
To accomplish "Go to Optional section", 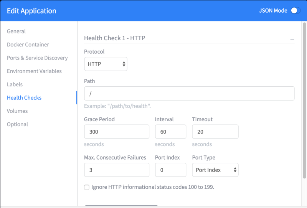I will point(17,124).
